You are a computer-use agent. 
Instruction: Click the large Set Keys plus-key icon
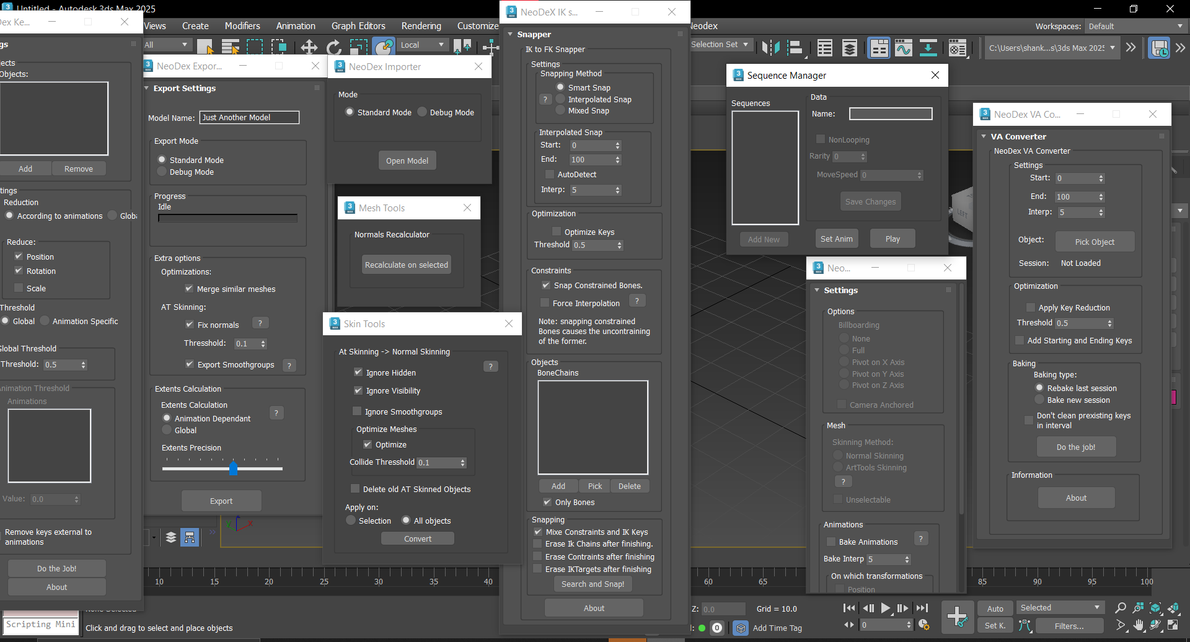[958, 617]
